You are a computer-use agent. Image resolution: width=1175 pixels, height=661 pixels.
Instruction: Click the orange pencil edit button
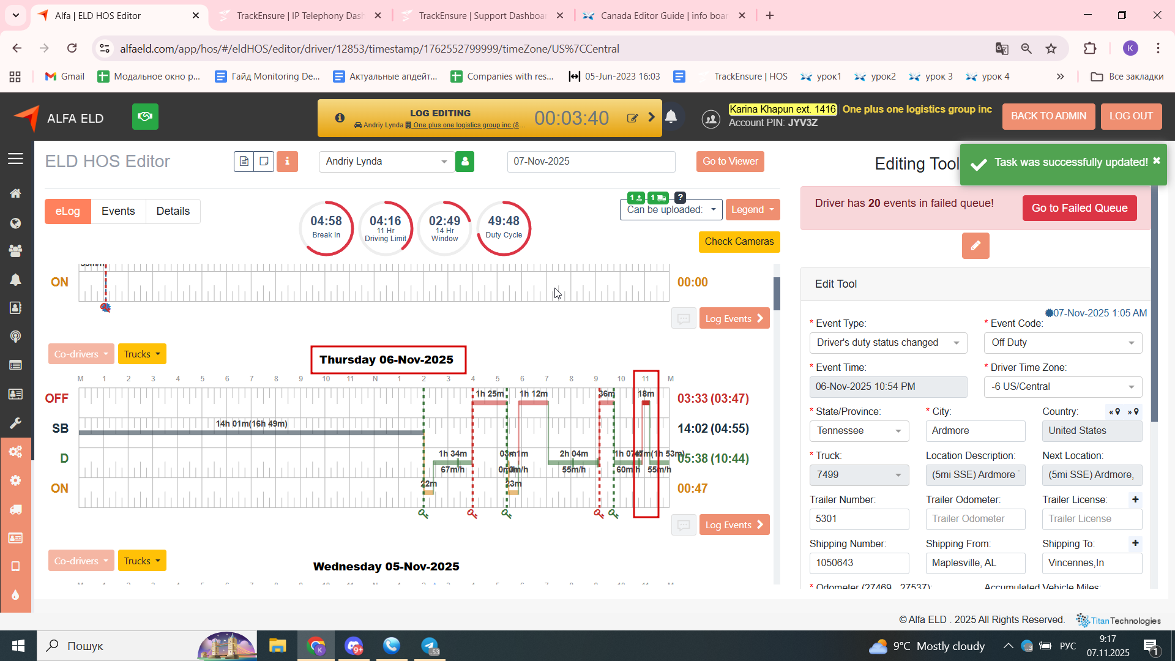[x=975, y=246]
